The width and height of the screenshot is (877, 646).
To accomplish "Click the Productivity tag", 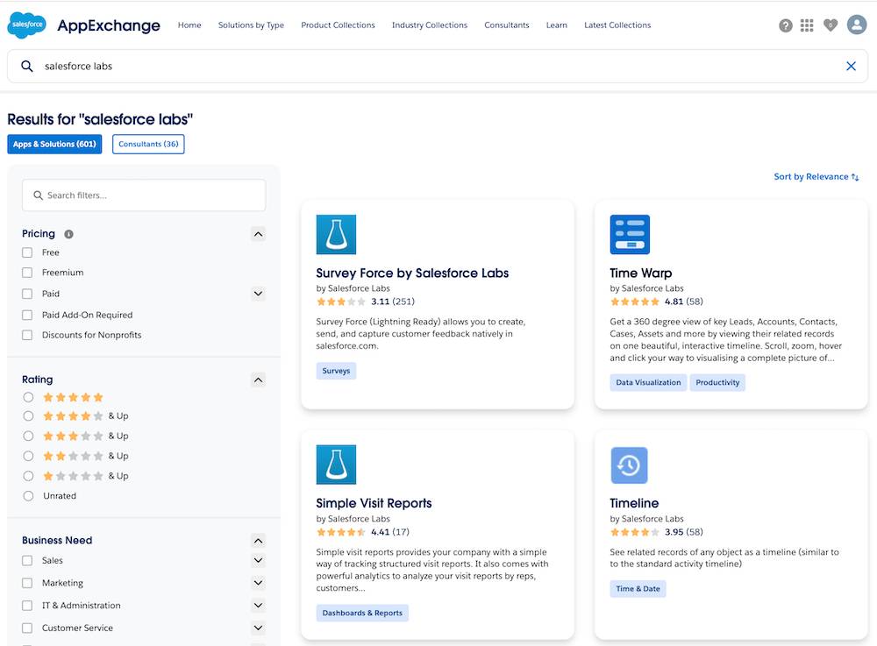I will tap(717, 383).
